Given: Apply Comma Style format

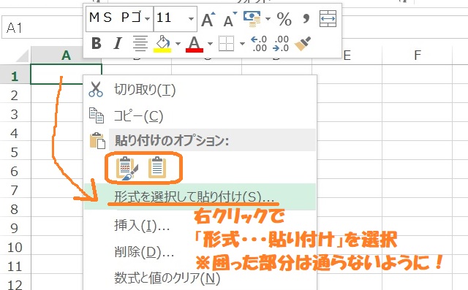Looking at the screenshot, I should tap(306, 18).
